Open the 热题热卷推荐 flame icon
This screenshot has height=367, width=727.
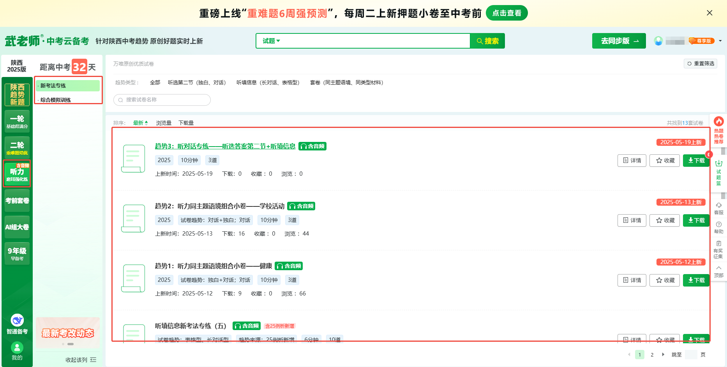point(718,122)
